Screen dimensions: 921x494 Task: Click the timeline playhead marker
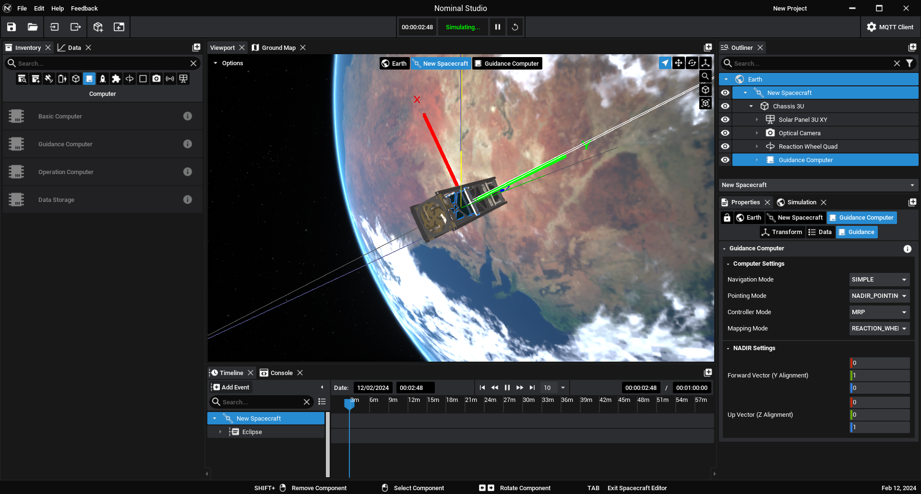click(x=349, y=404)
